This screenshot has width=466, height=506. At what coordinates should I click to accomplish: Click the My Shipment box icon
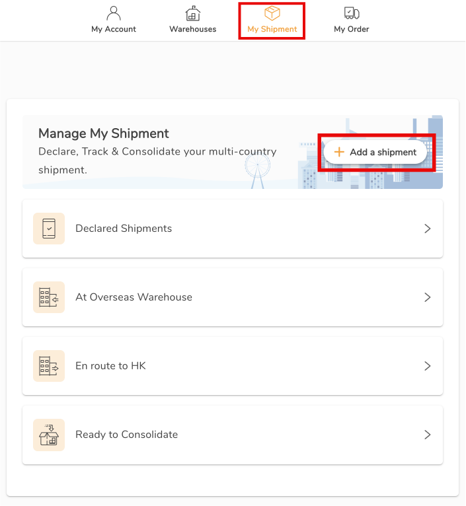272,13
